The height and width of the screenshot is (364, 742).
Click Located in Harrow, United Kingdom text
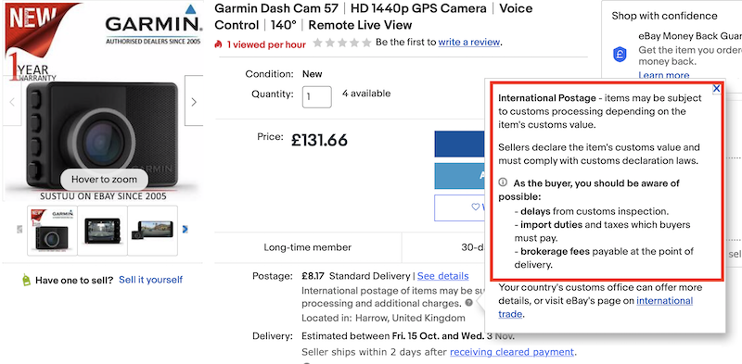pos(383,318)
